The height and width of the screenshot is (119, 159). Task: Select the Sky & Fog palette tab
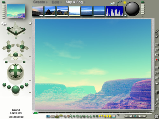tap(74, 2)
